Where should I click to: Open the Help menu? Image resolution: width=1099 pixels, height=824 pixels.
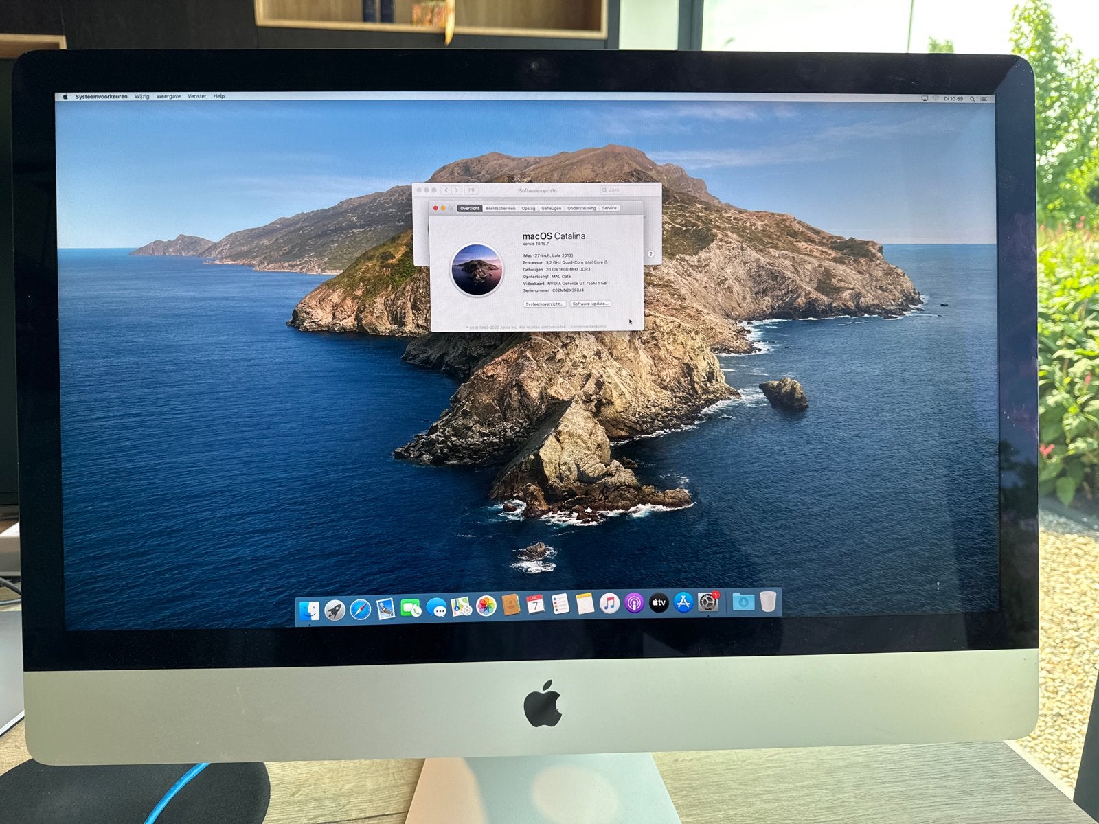point(218,96)
